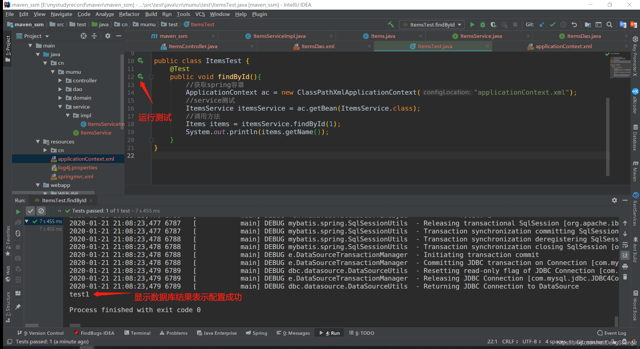Revert changes with the Git rollback arrow
Viewport: 640px width, 349px height.
574,25
